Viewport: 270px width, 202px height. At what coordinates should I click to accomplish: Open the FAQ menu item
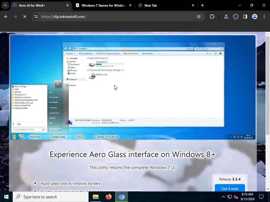(x=80, y=137)
